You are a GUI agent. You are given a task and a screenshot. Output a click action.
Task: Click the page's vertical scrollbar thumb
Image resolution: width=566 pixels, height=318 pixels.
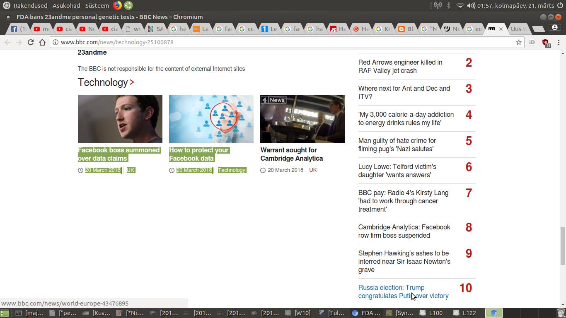click(x=562, y=246)
